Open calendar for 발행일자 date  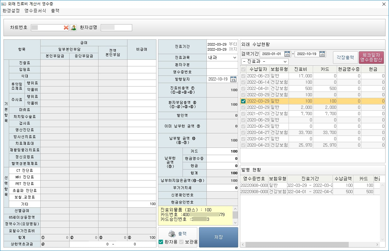pyautogui.click(x=233, y=79)
